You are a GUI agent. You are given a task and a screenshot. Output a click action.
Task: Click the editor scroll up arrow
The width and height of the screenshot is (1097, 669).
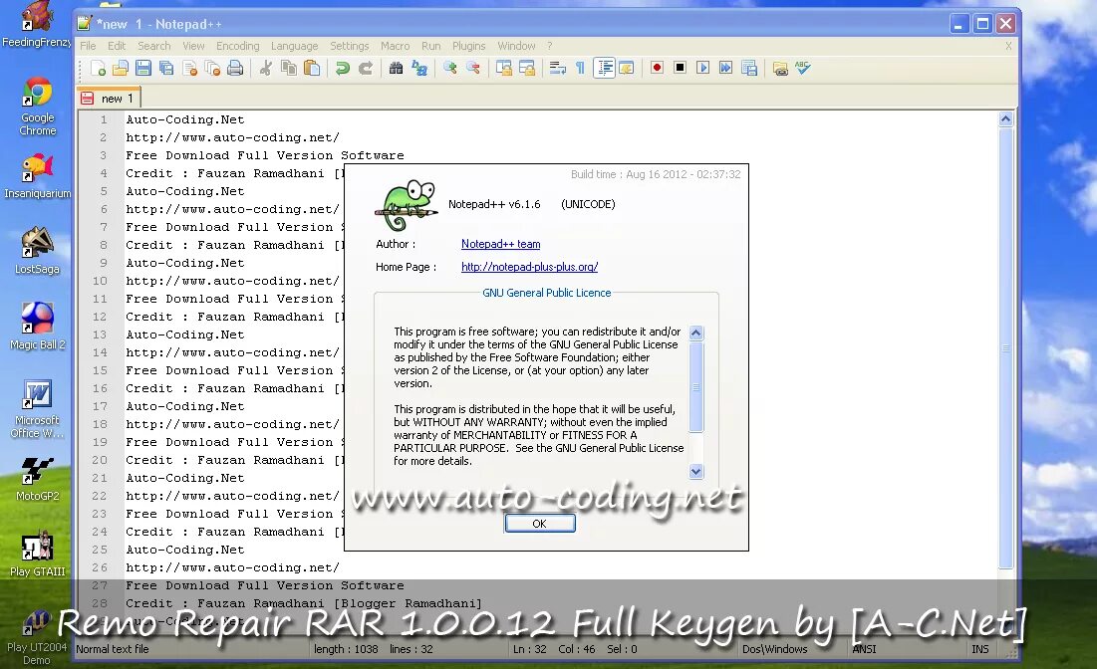pos(1005,118)
